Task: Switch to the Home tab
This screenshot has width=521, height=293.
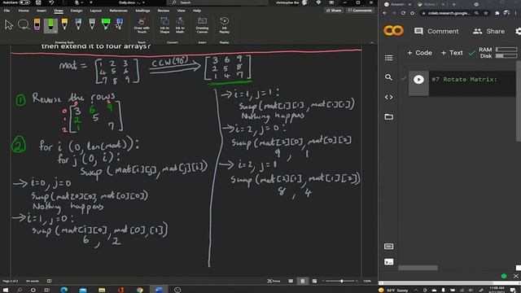Action: [24, 11]
